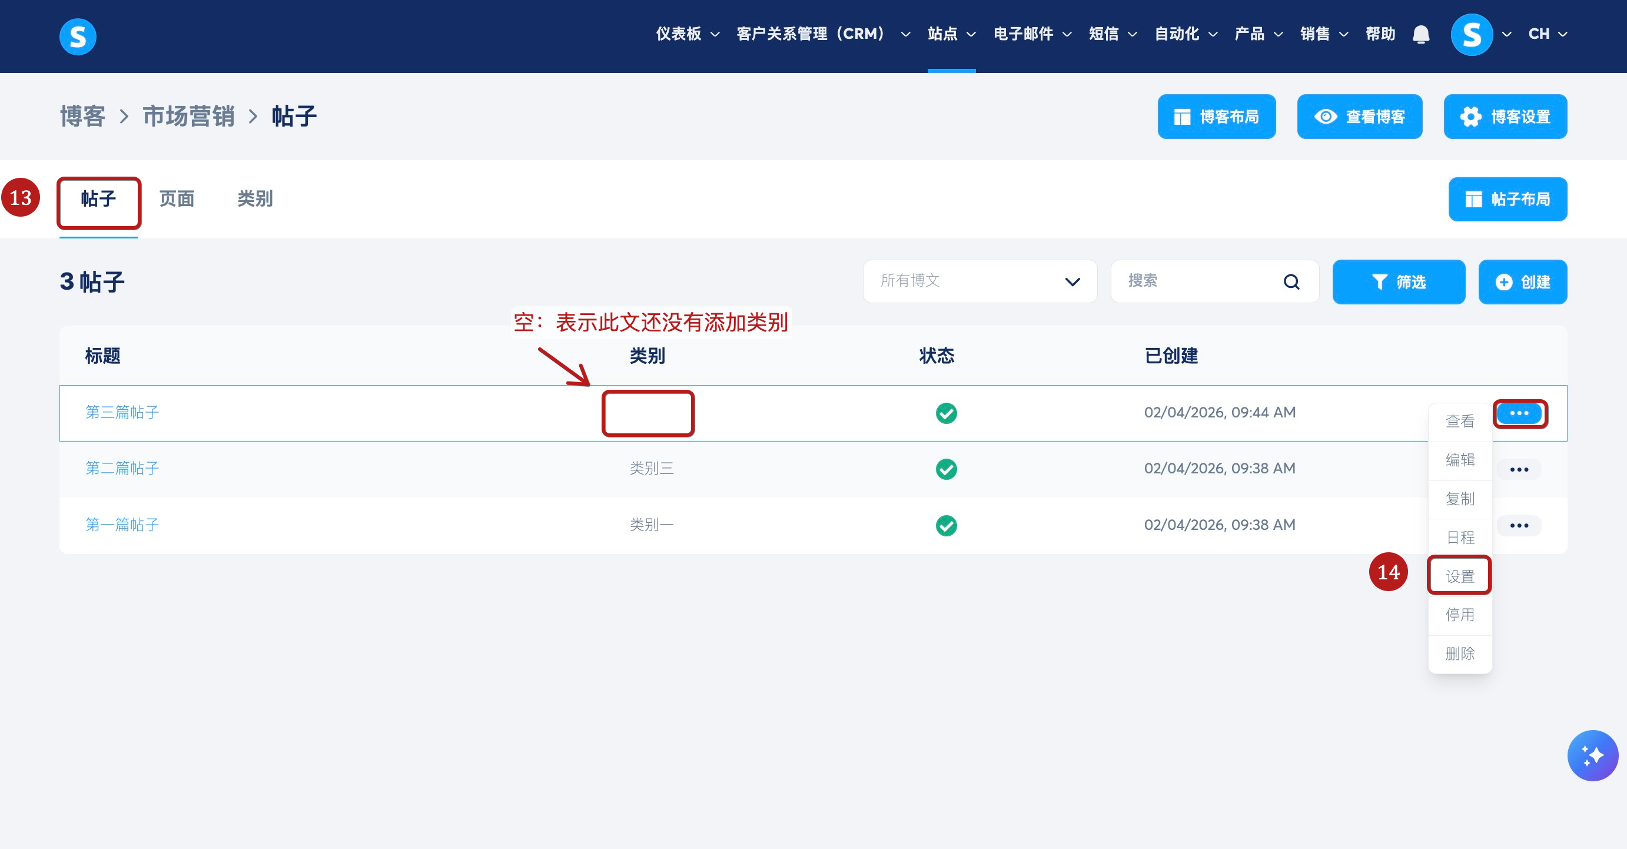1627x849 pixels.
Task: Click the 查看博客 eye button
Action: [x=1359, y=117]
